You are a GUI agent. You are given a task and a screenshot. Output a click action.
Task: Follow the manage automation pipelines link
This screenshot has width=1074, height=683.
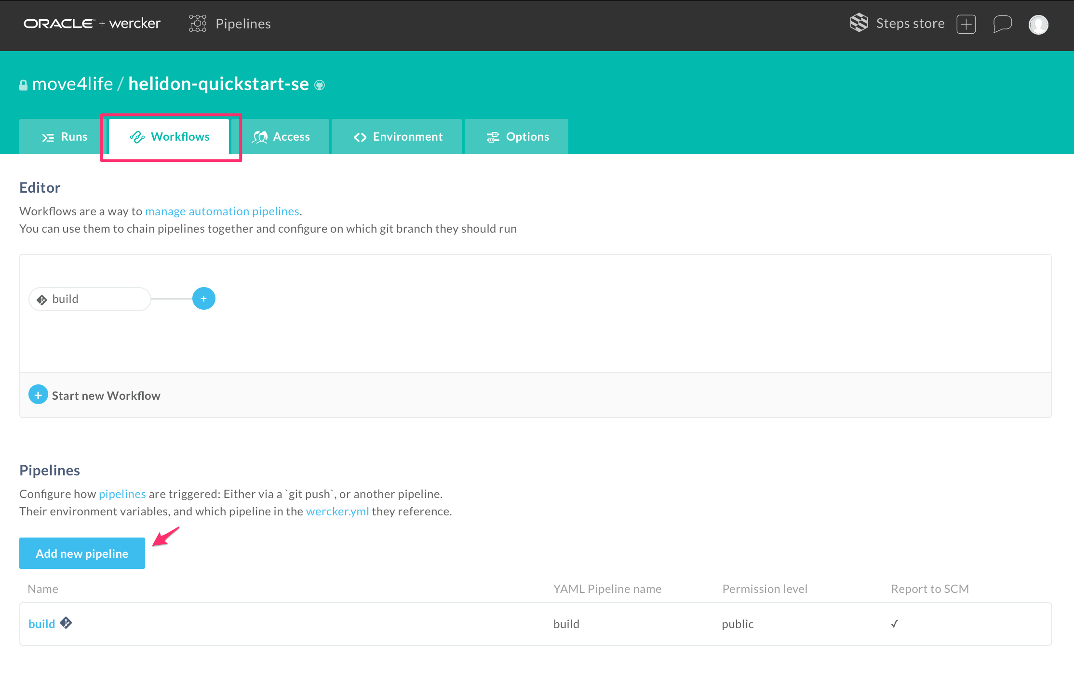[222, 211]
